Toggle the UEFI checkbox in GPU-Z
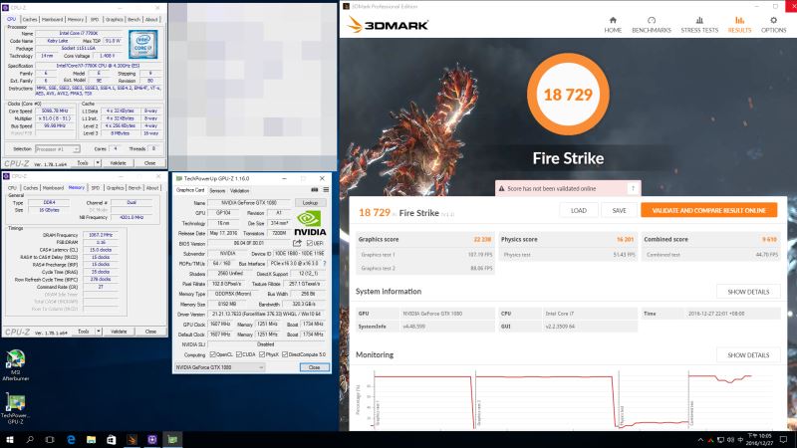The height and width of the screenshot is (448, 797). click(x=309, y=243)
